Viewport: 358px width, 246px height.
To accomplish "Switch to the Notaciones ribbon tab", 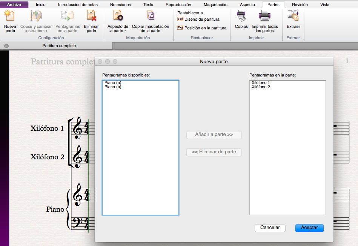I will tap(120, 5).
